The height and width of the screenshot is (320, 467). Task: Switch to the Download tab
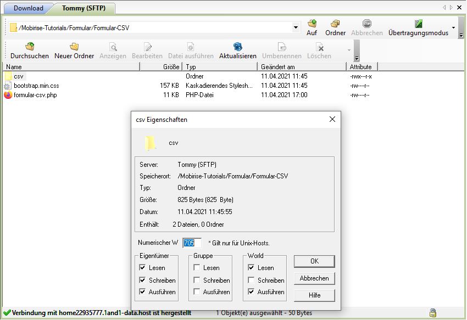28,8
